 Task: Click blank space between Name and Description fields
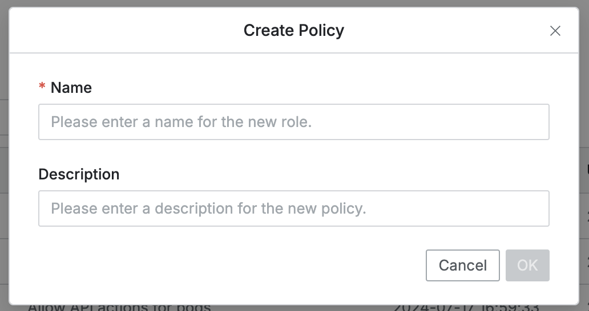click(x=293, y=154)
